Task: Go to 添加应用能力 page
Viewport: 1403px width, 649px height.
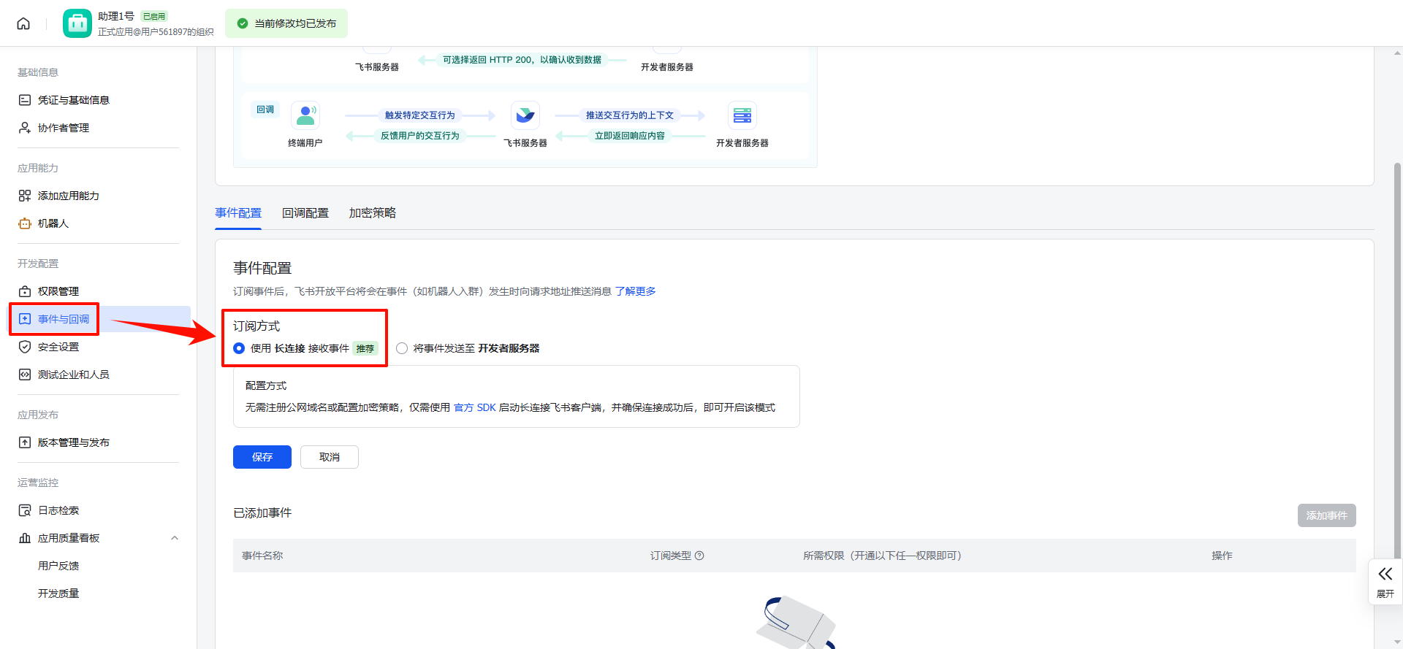Action: [x=68, y=196]
